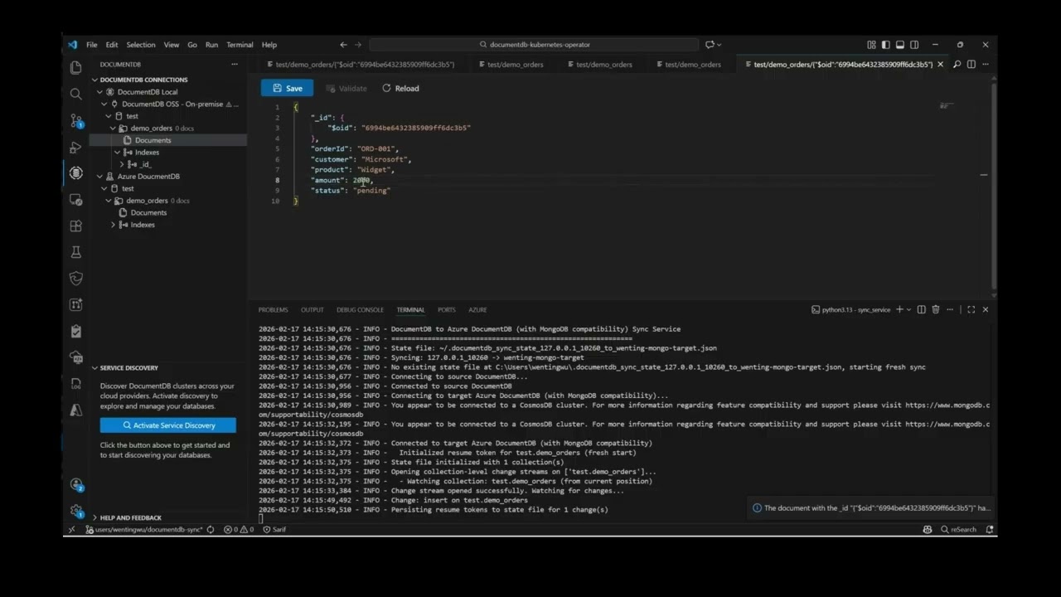Open the Manage gear icon
The width and height of the screenshot is (1061, 597).
click(x=76, y=511)
